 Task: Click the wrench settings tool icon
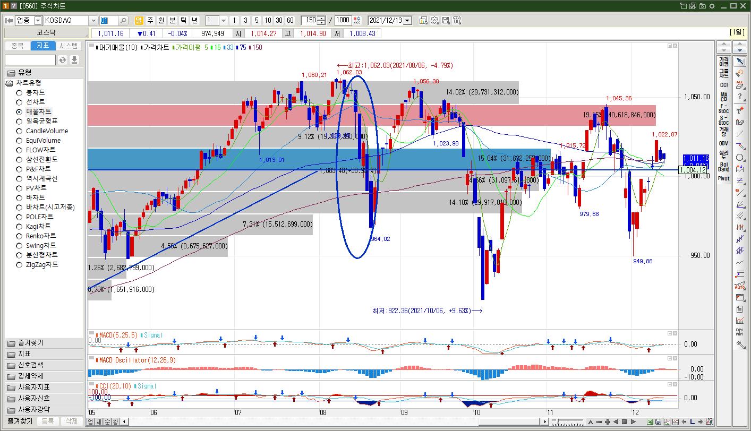(x=739, y=344)
